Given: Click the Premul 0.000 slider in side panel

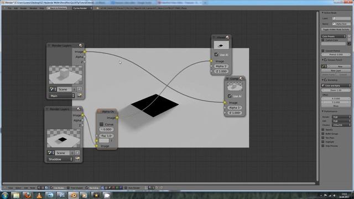Looking at the screenshot, I should [336, 54].
